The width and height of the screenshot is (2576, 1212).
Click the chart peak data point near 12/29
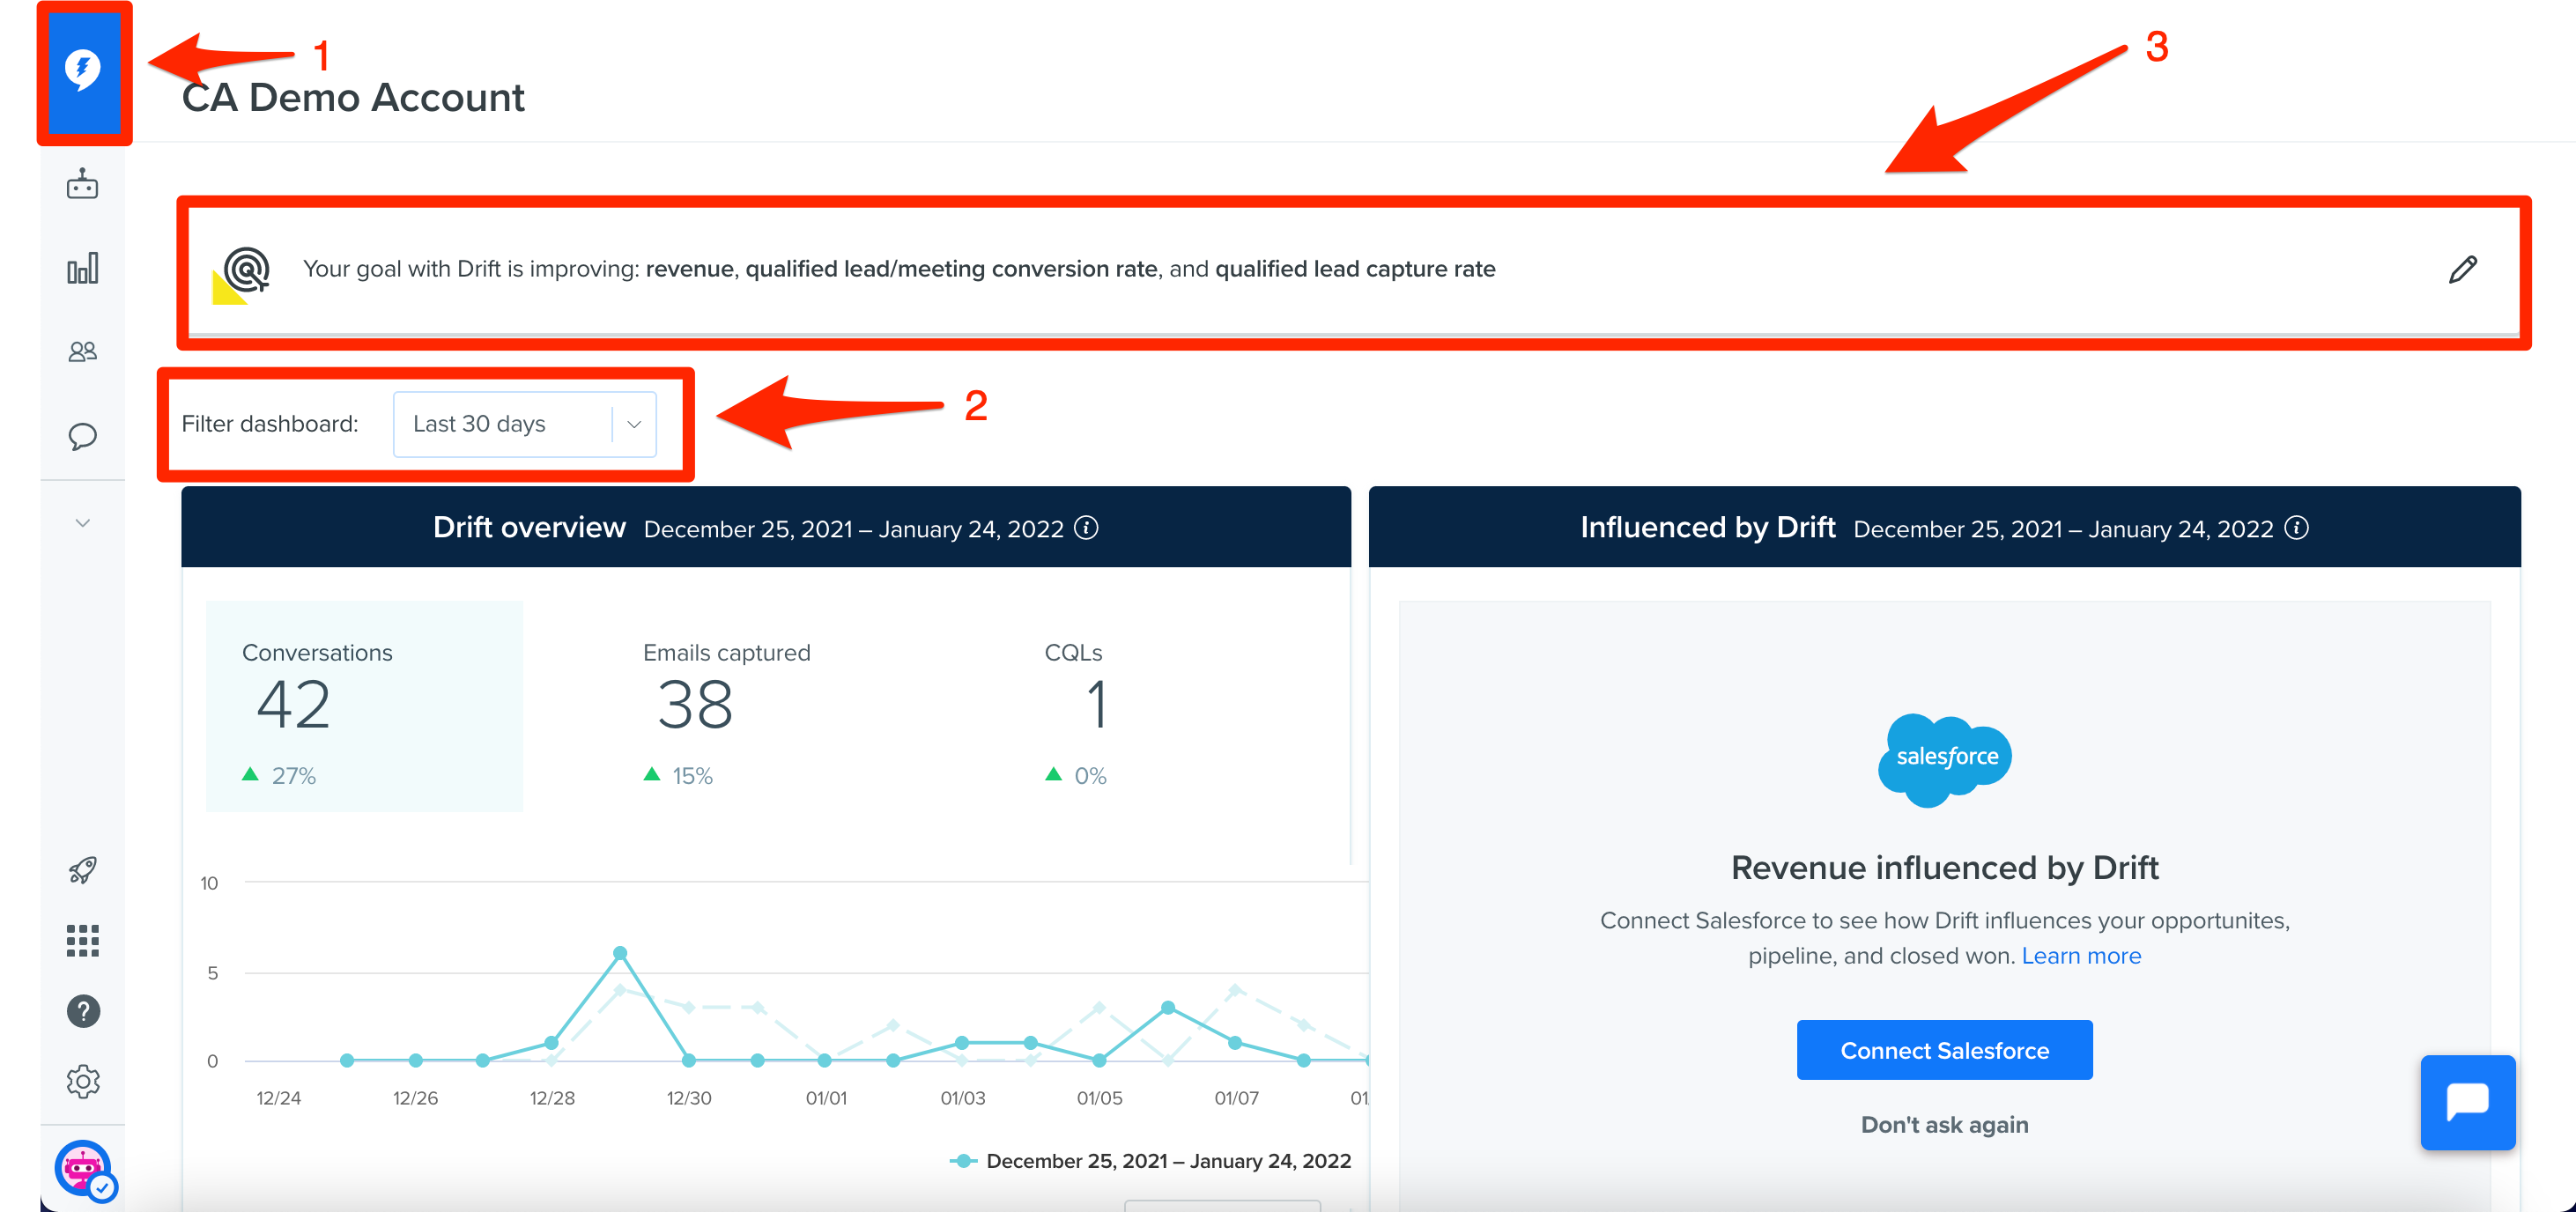(x=620, y=953)
